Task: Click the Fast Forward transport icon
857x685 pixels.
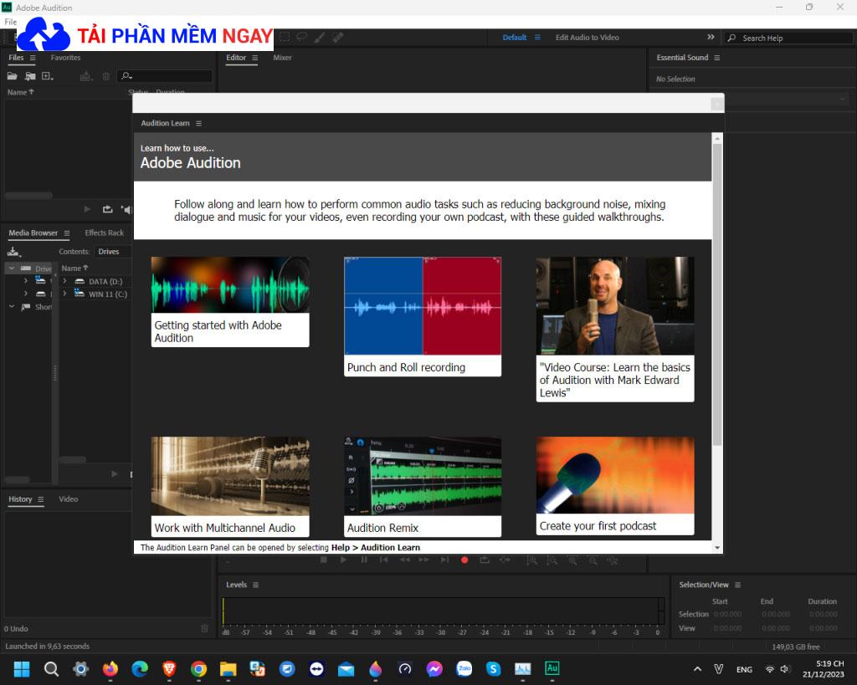Action: coord(424,560)
